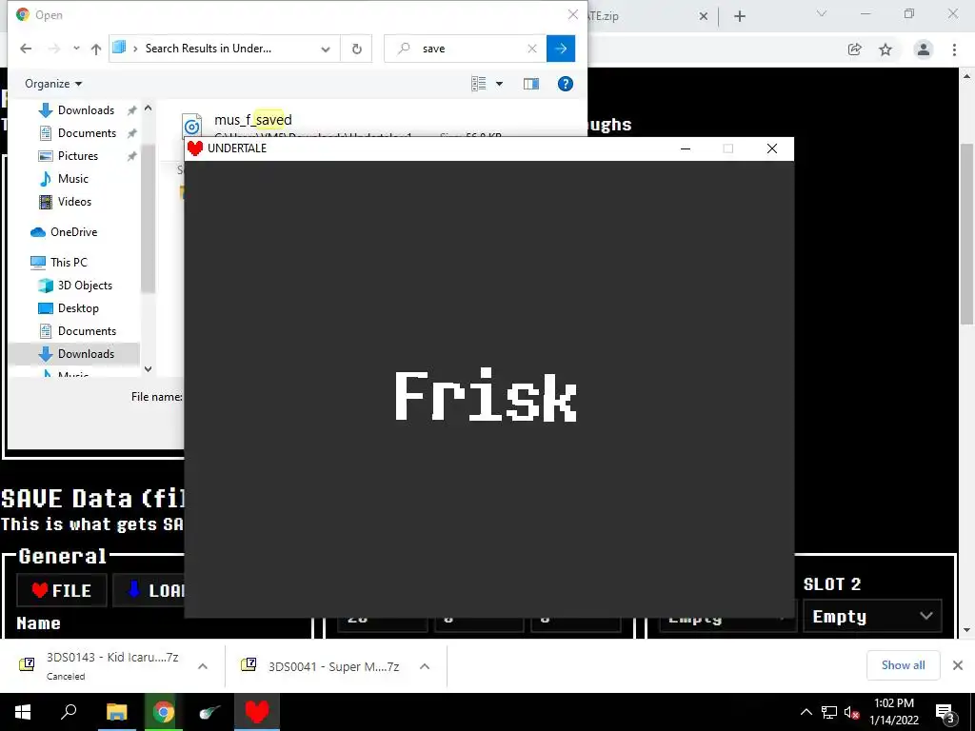
Task: Click the LOAD button on webpage
Action: click(x=149, y=590)
